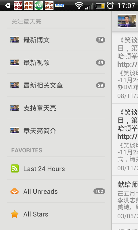This screenshot has height=230, width=138.
Task: Tap the green RFA notification icon
Action: pos(39,5)
